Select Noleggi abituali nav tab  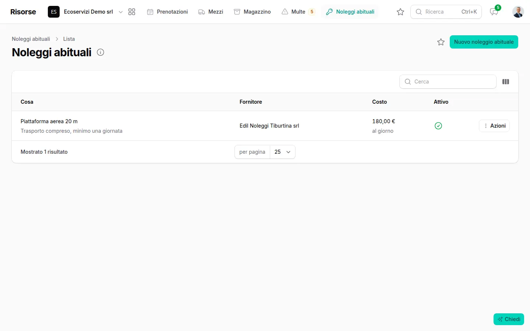click(x=350, y=12)
